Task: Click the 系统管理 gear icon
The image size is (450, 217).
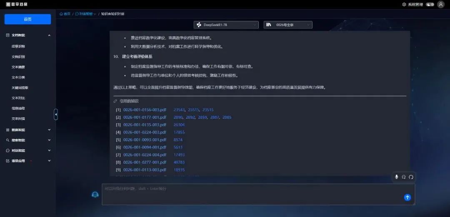Action: pyautogui.click(x=404, y=5)
